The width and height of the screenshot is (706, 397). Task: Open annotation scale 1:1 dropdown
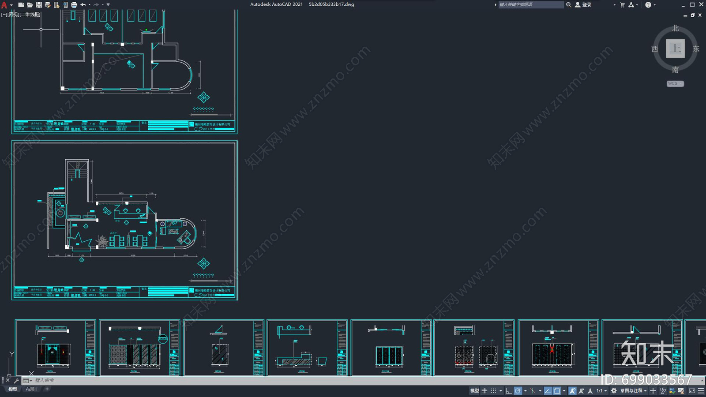(x=602, y=391)
